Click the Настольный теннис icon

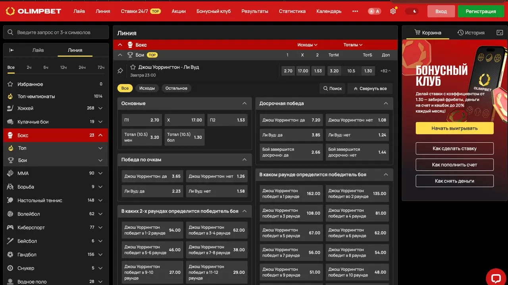10,200
